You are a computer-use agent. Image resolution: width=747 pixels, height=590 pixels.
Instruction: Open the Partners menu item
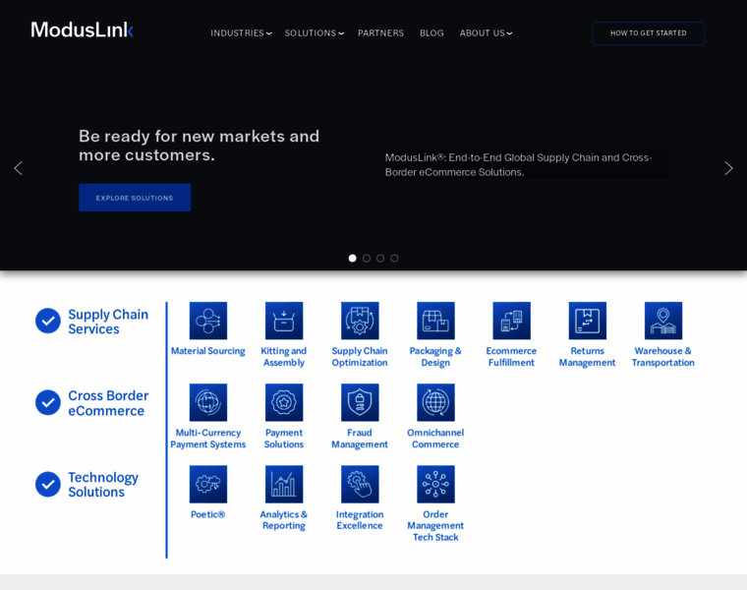(x=380, y=32)
